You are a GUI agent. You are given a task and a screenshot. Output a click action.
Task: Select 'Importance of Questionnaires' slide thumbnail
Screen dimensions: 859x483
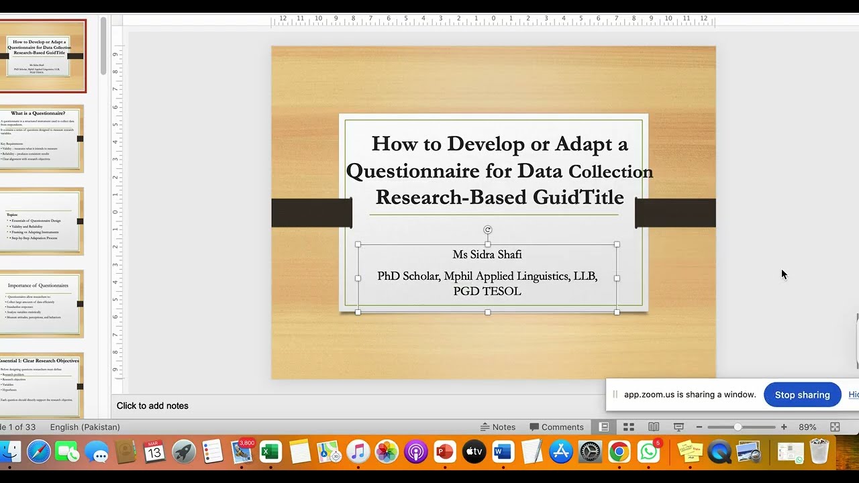point(42,304)
